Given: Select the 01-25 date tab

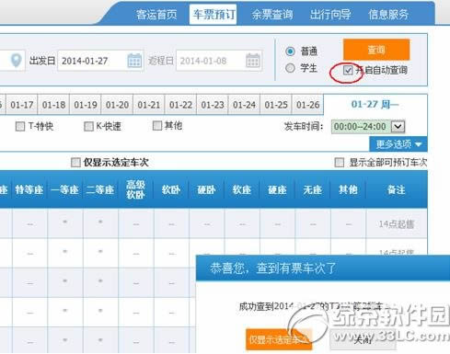Looking at the screenshot, I should (276, 105).
